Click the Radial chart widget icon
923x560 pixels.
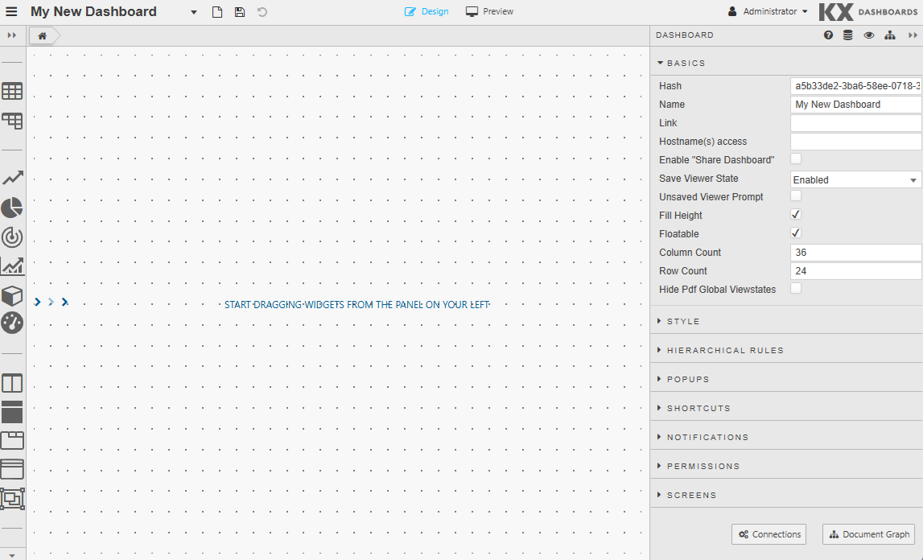click(x=12, y=237)
